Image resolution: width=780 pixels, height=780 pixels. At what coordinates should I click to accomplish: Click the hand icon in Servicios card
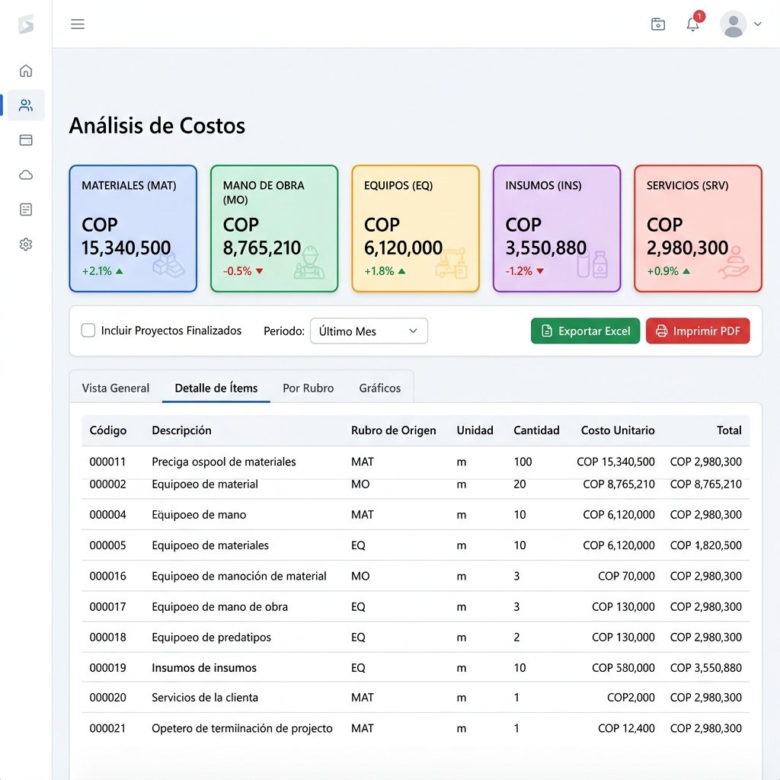tap(734, 262)
